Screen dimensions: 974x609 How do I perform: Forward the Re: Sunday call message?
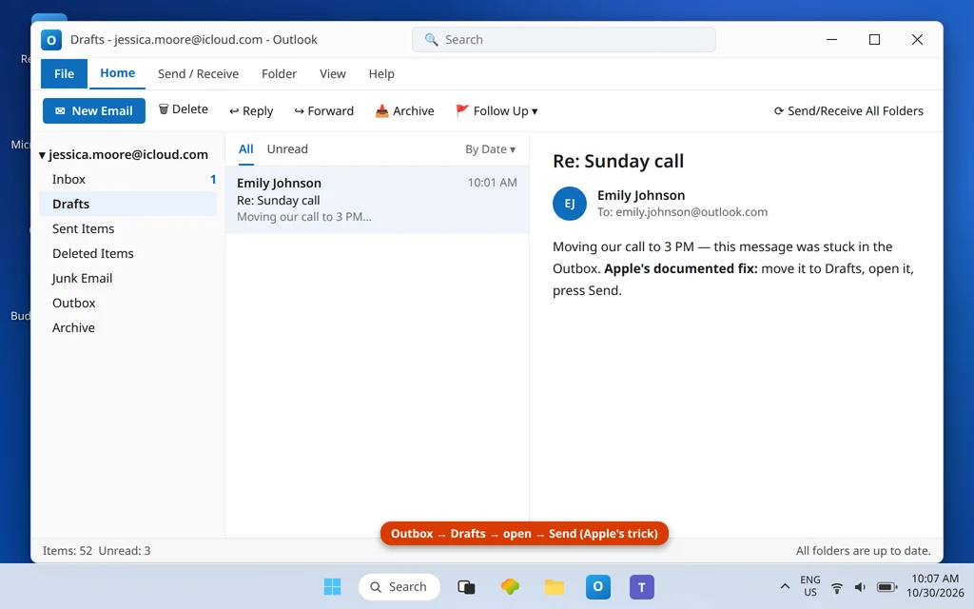tap(323, 110)
